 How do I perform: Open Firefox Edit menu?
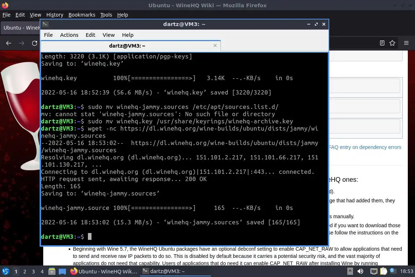tap(20, 15)
